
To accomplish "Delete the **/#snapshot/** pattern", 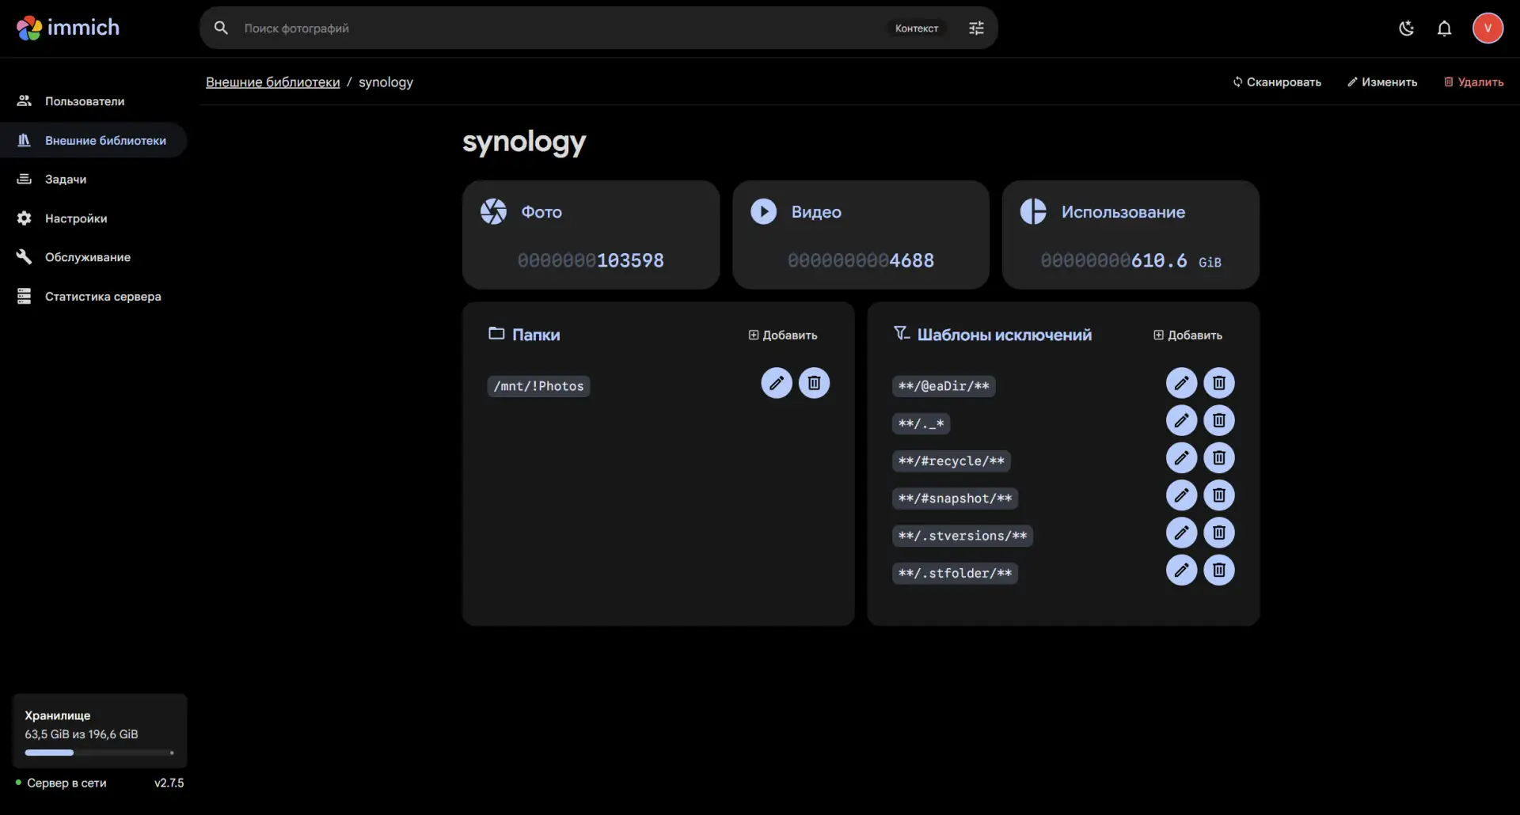I will coord(1219,495).
